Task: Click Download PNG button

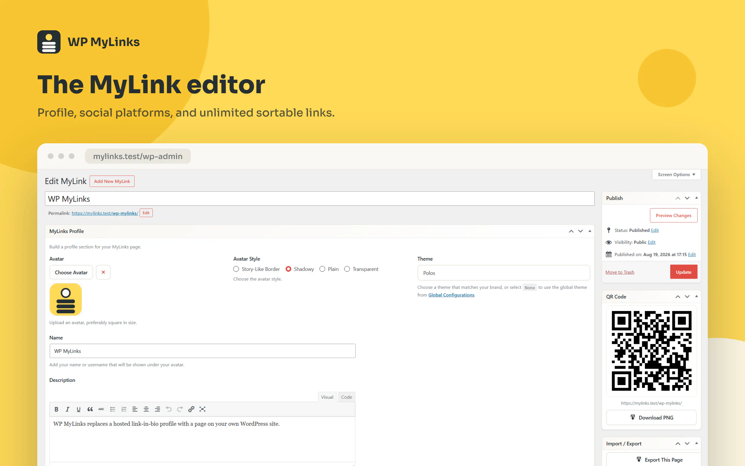Action: 651,417
